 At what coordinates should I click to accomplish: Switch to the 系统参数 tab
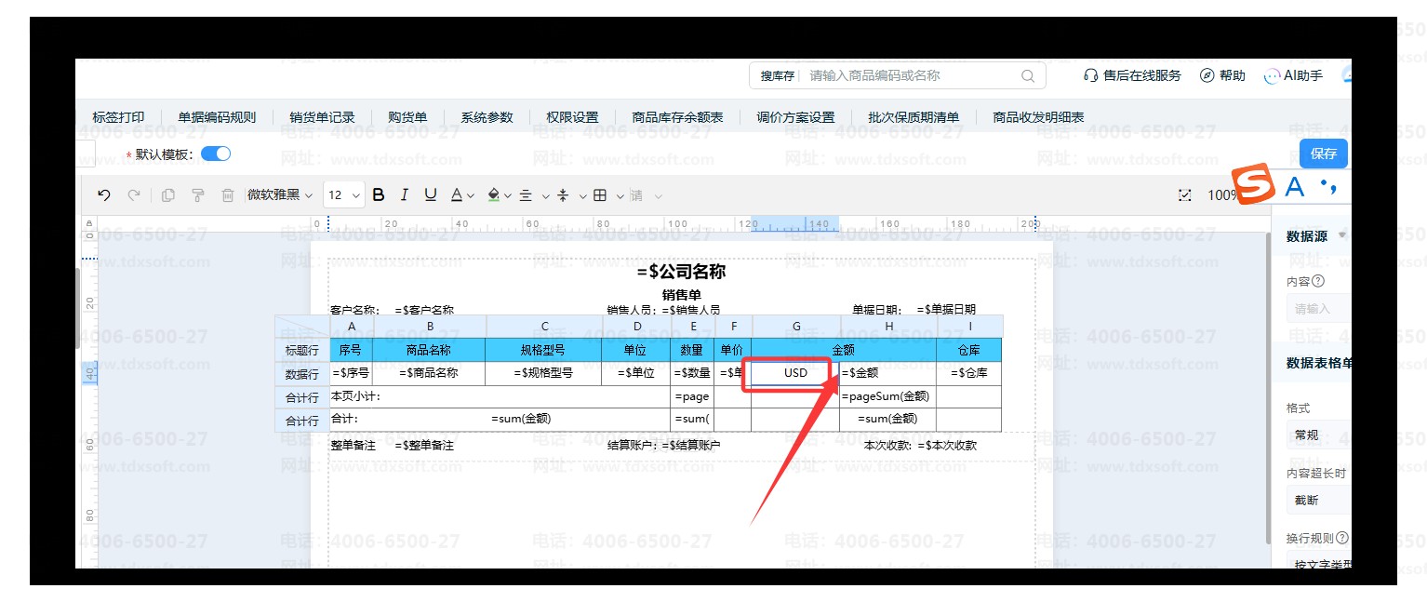[x=487, y=117]
